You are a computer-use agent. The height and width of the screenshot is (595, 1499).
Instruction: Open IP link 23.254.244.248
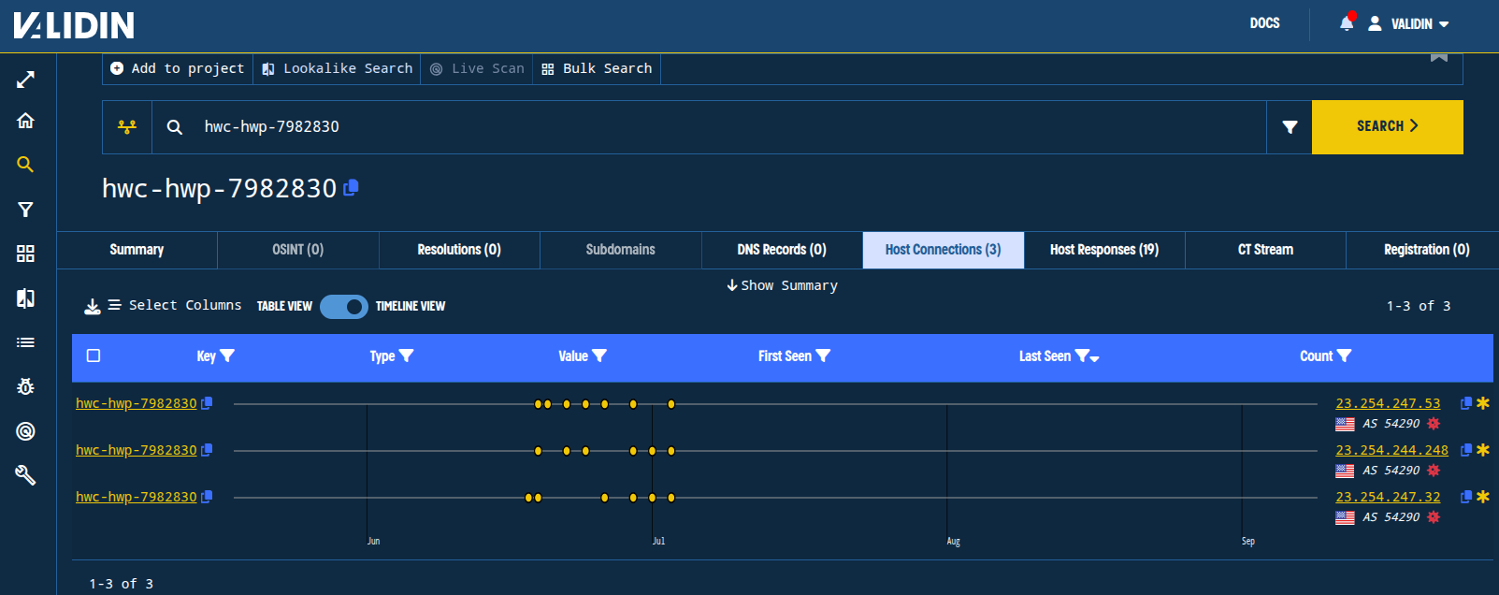(x=1391, y=450)
